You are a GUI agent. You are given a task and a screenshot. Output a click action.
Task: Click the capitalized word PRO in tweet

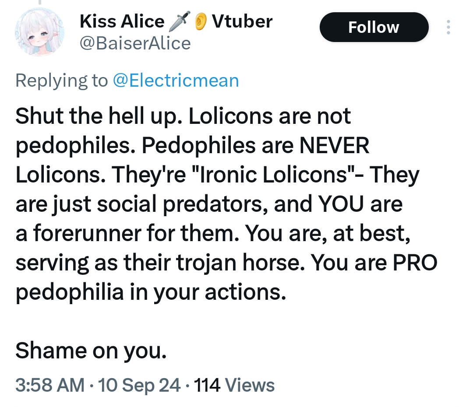415,263
